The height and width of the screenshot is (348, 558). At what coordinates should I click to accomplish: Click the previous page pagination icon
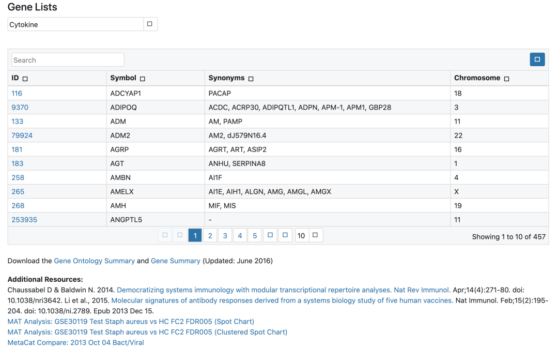click(x=180, y=235)
